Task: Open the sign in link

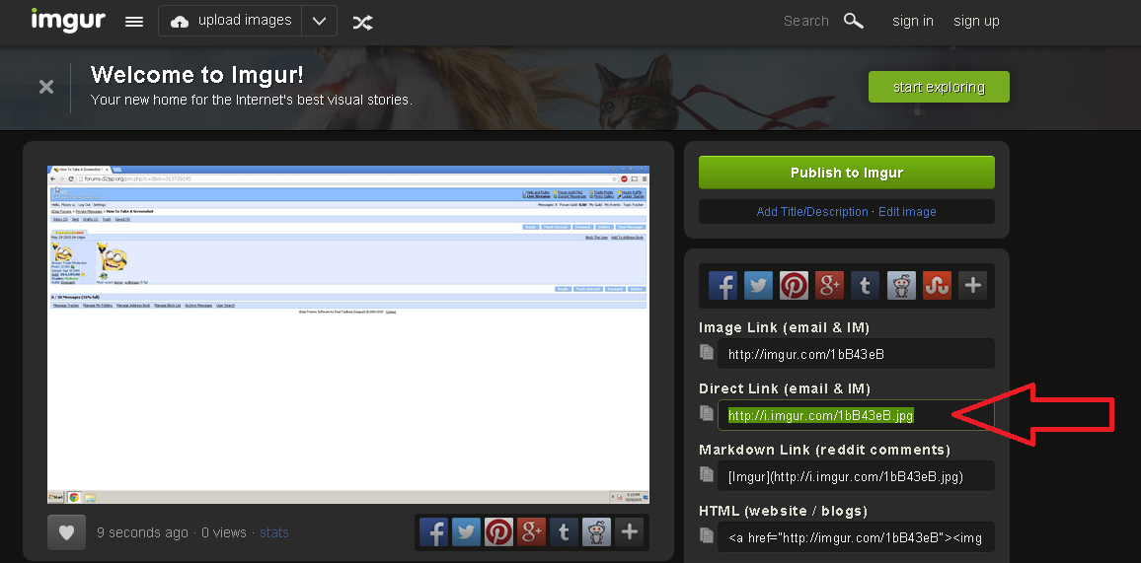Action: 913,21
